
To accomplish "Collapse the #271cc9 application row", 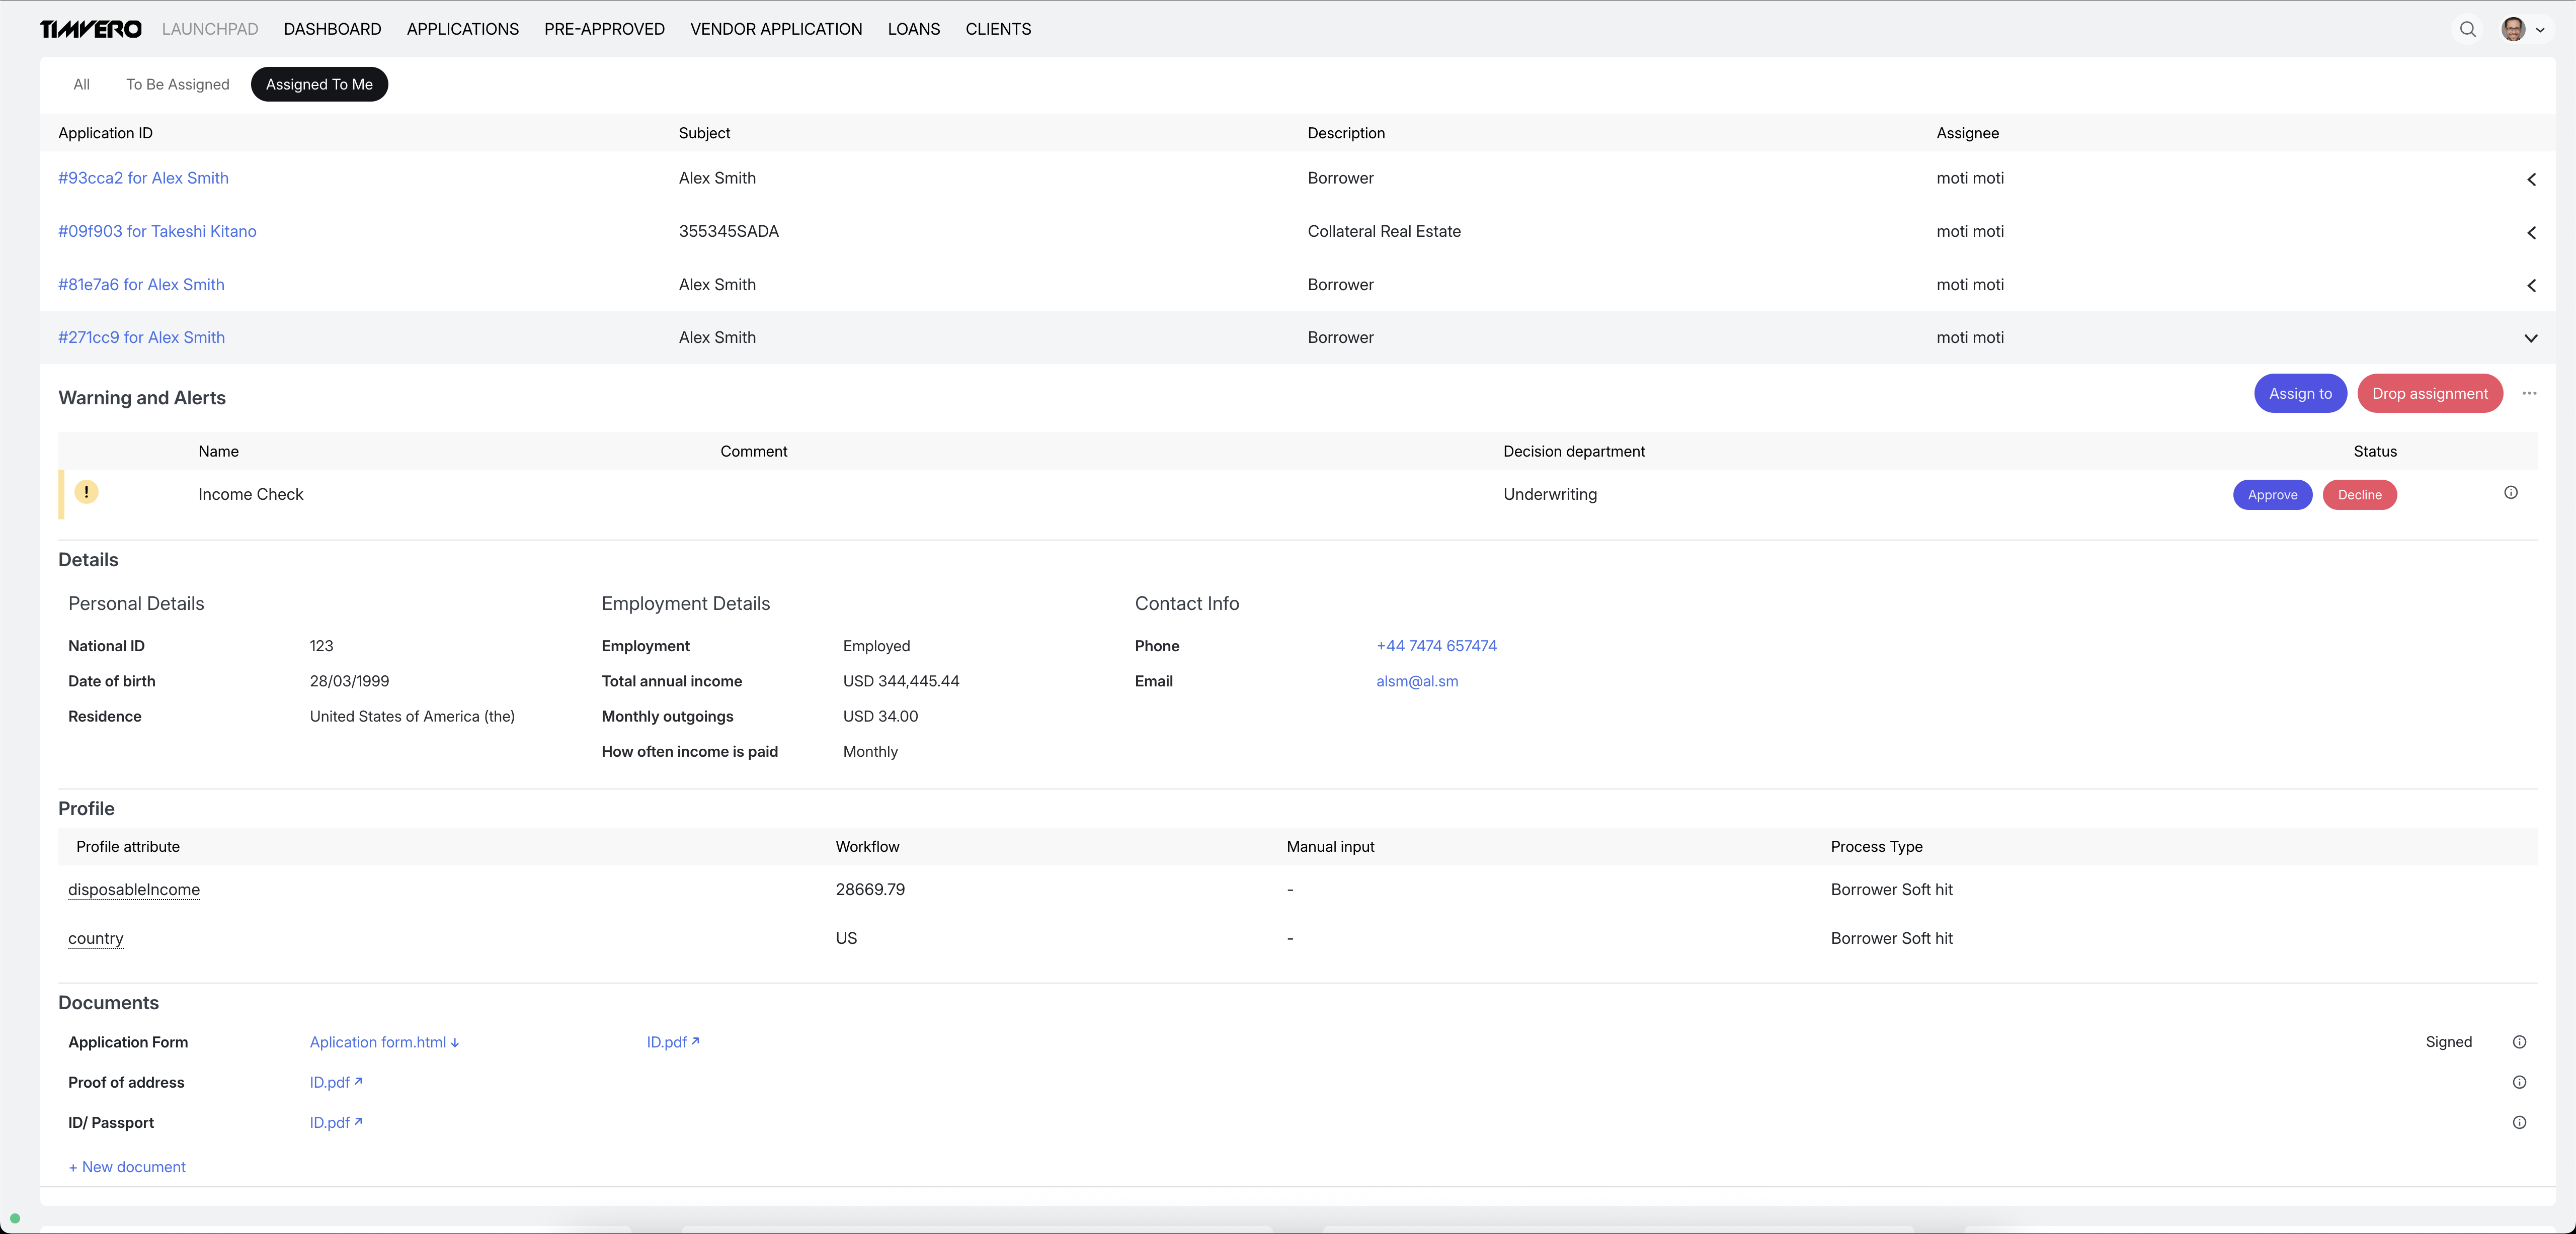I will [x=2531, y=338].
